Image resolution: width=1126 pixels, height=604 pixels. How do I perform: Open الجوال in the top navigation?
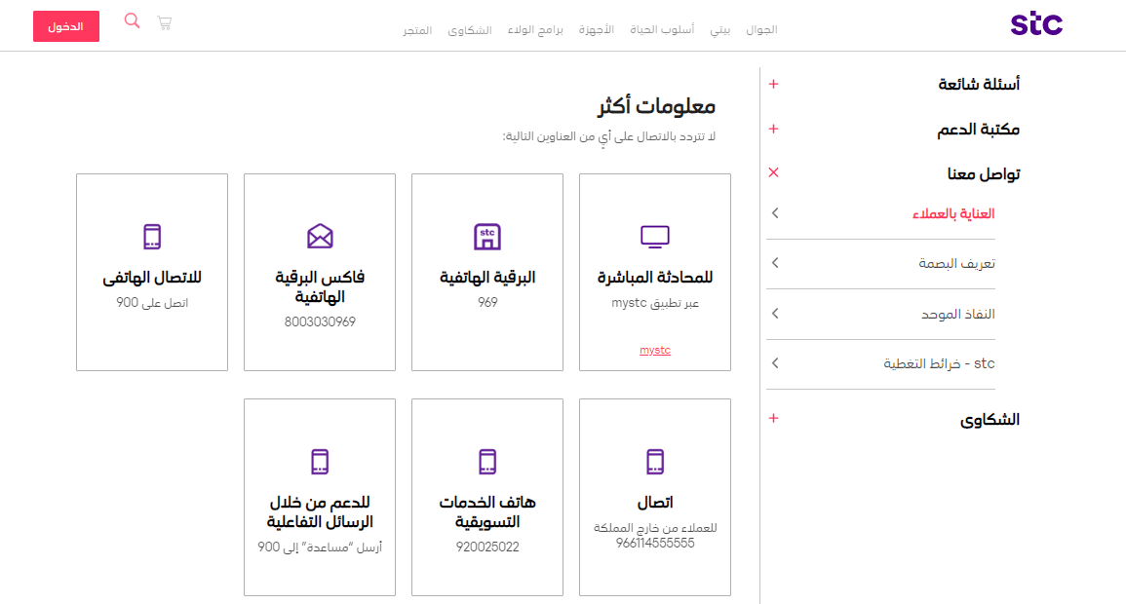(x=762, y=29)
